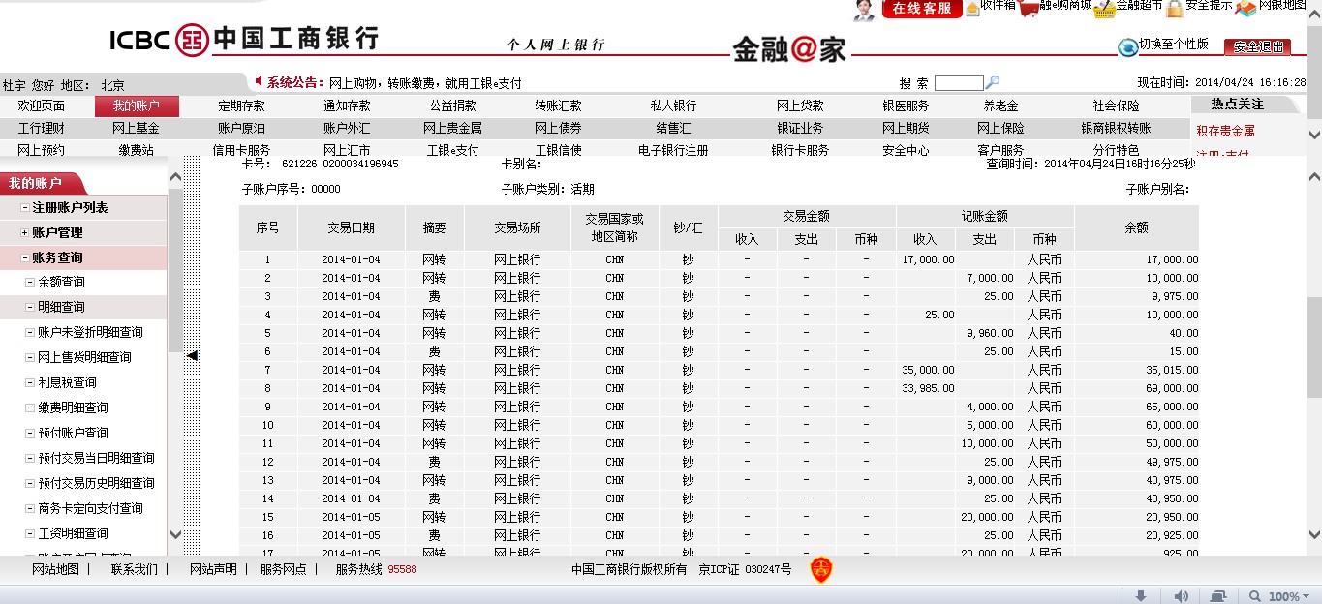Image resolution: width=1322 pixels, height=604 pixels.
Task: Open the 积存贵金属 hot topic link
Action: coord(1225,131)
